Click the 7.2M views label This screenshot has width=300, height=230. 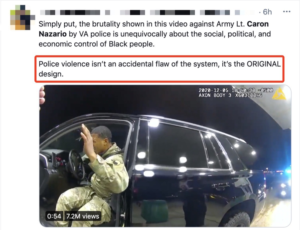pos(82,216)
